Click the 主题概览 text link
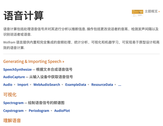163x126 pixels. pos(152,11)
